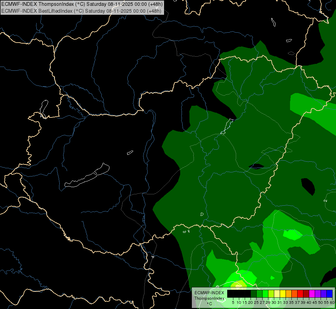
Task: Click the magenta 40–45 legend swatch
Action: 312,294
